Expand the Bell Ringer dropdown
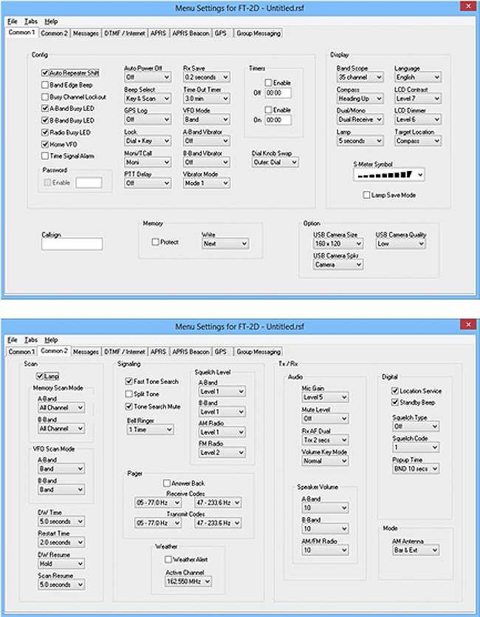 (x=151, y=429)
